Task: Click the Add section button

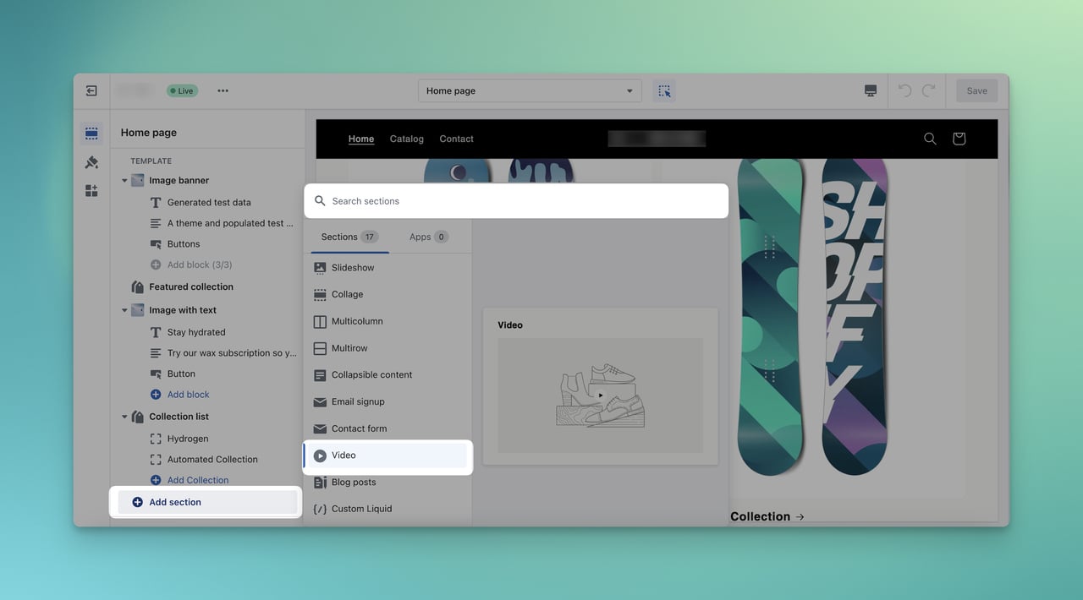Action: tap(207, 502)
